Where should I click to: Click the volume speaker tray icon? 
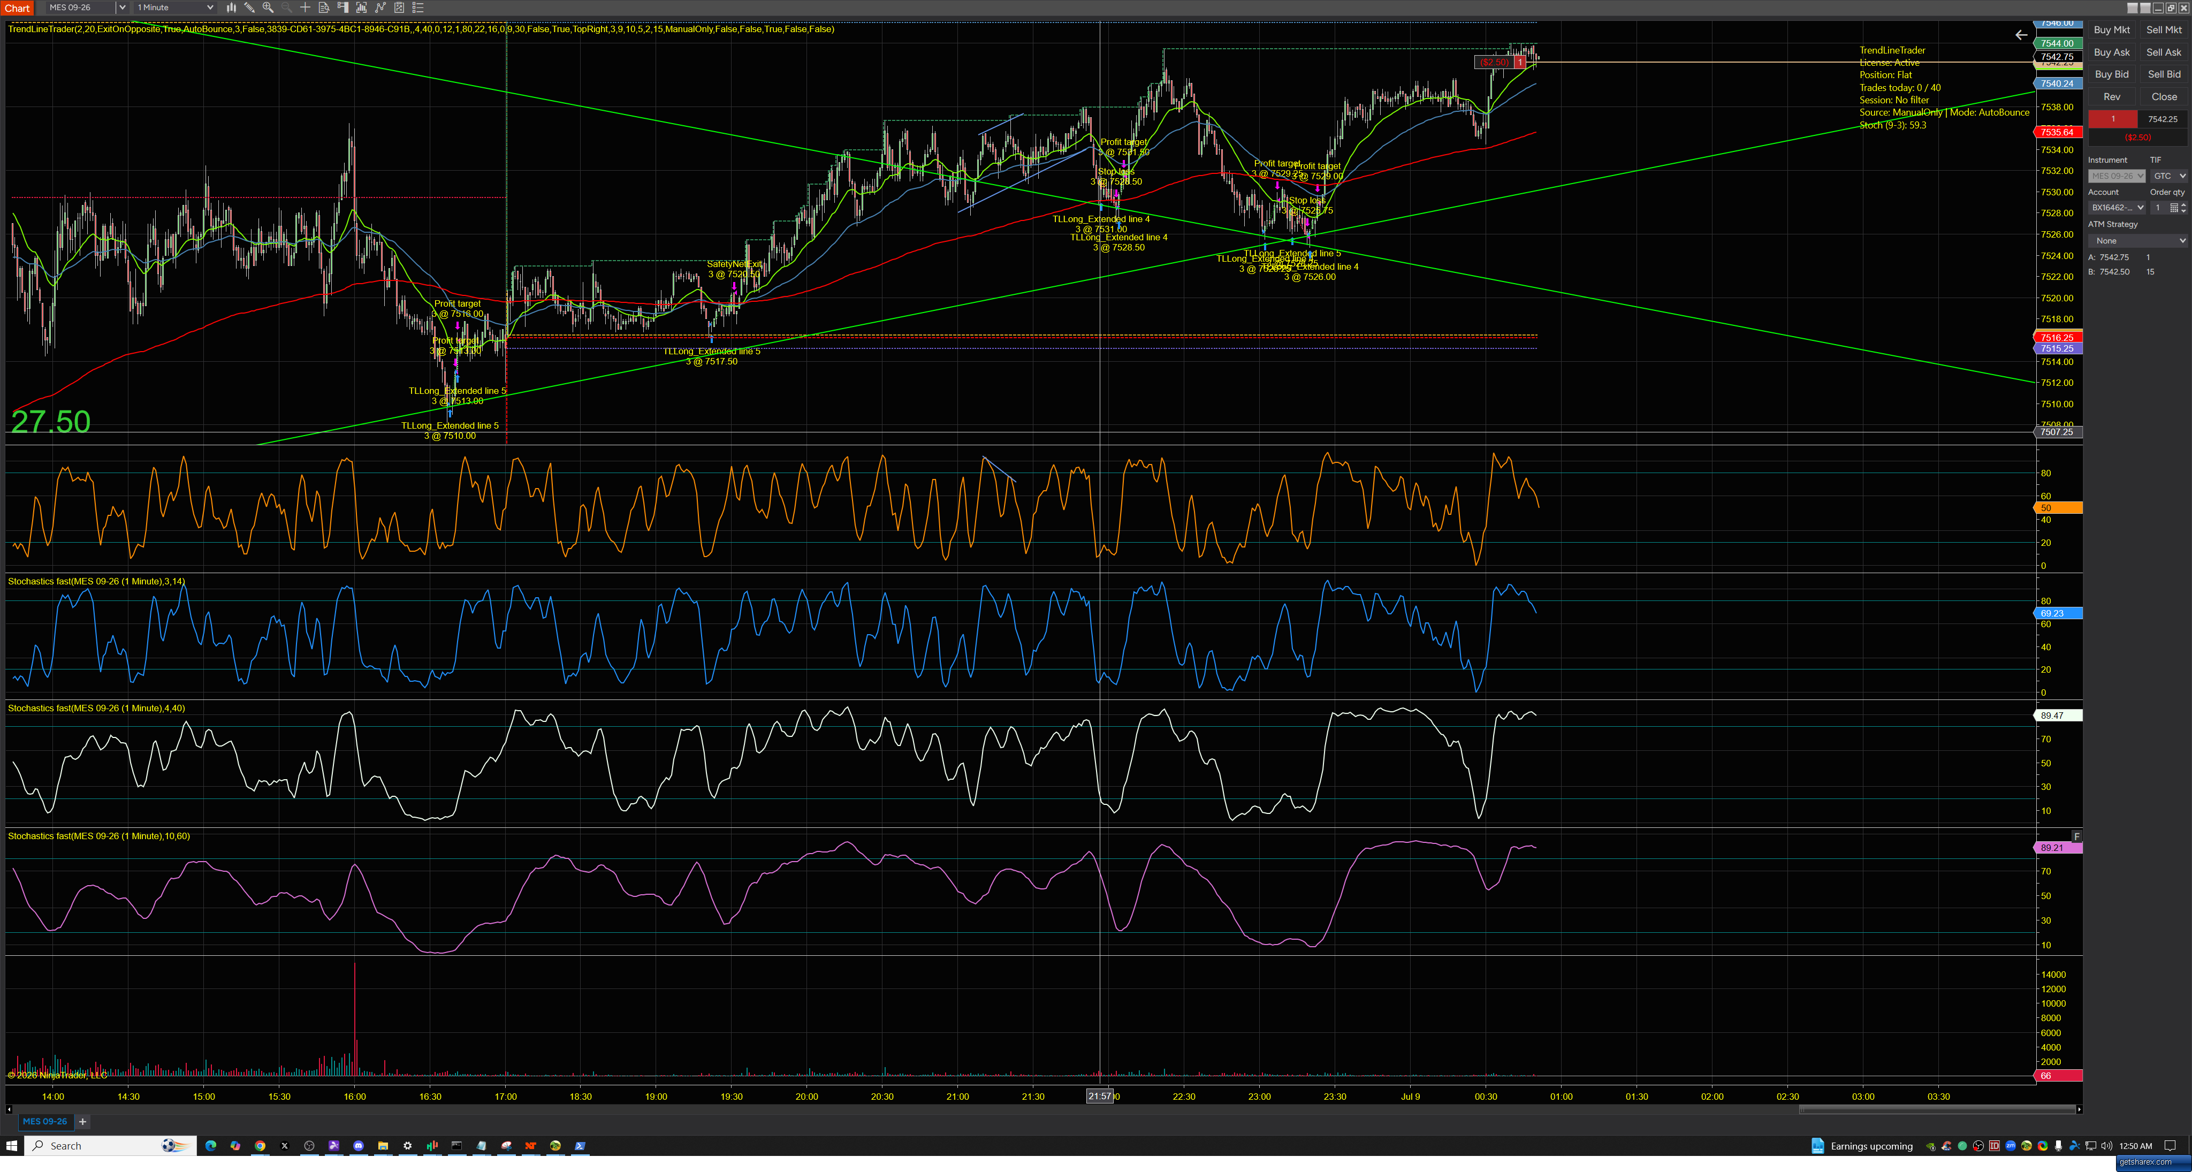tap(2107, 1146)
